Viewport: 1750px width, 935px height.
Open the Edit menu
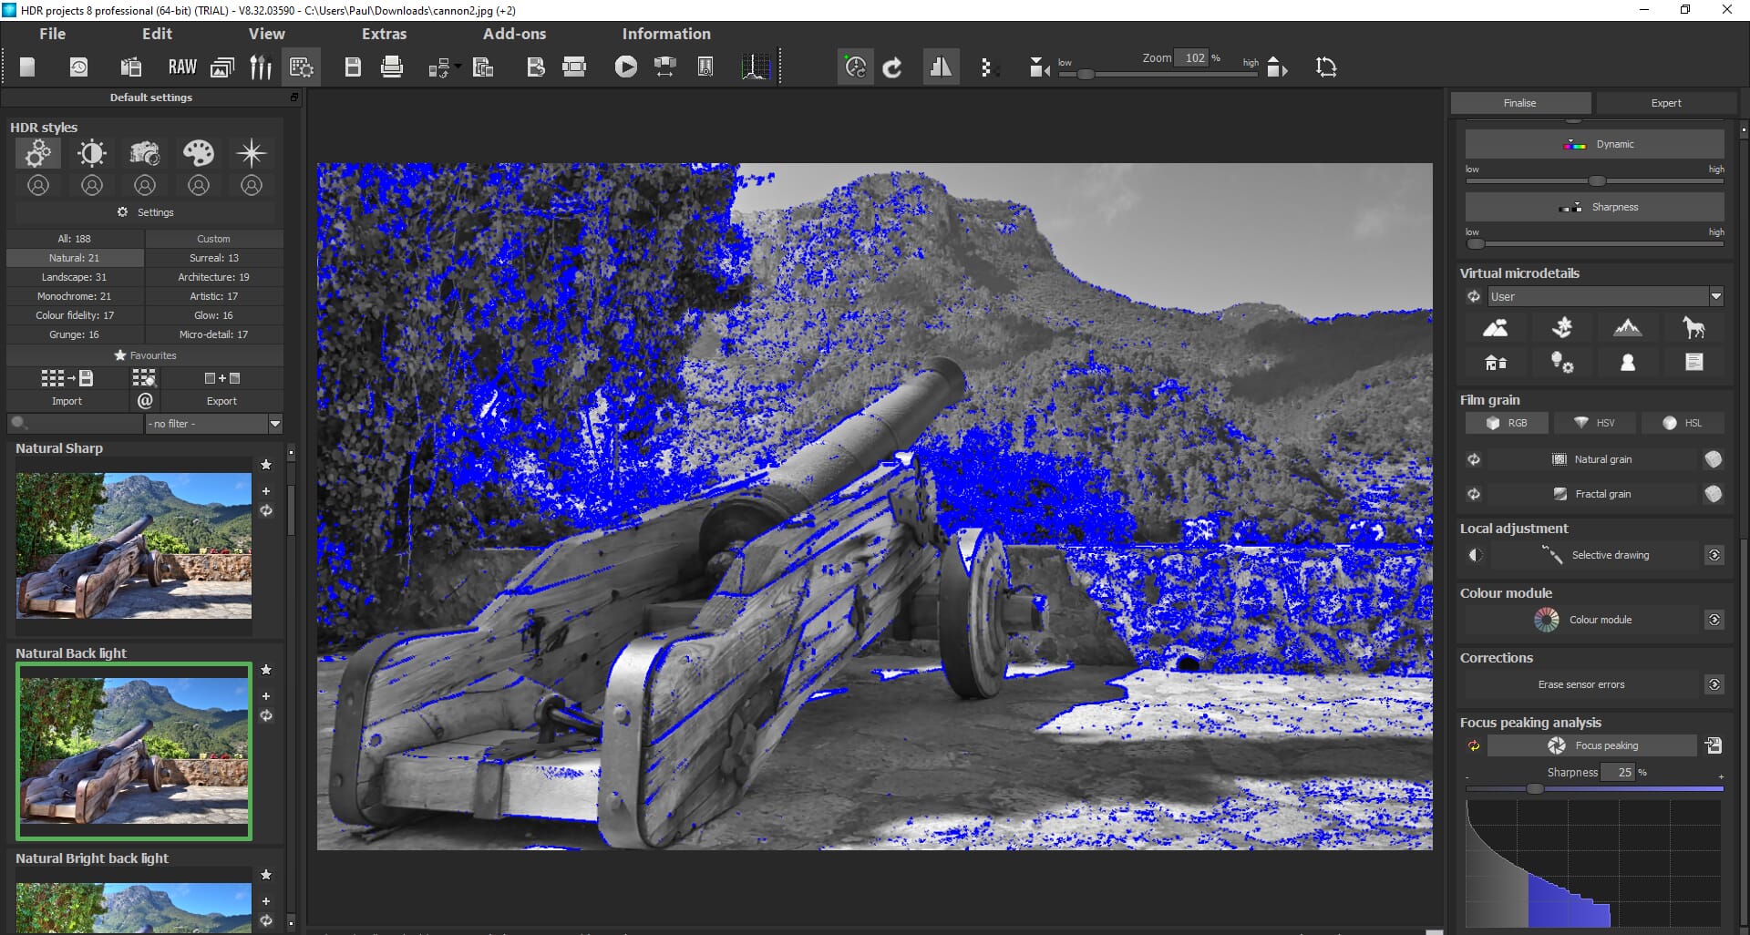click(157, 34)
